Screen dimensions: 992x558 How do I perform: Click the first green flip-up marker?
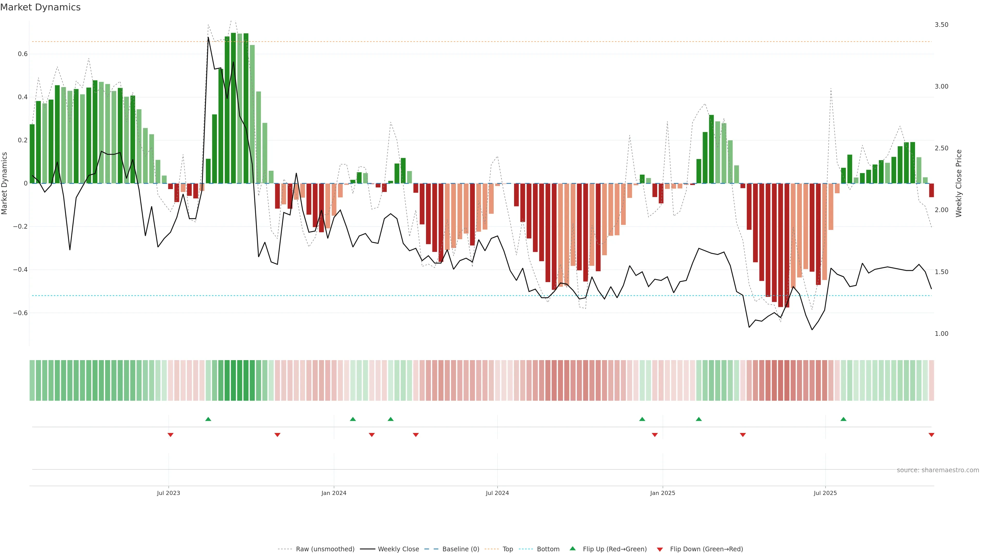(x=208, y=419)
